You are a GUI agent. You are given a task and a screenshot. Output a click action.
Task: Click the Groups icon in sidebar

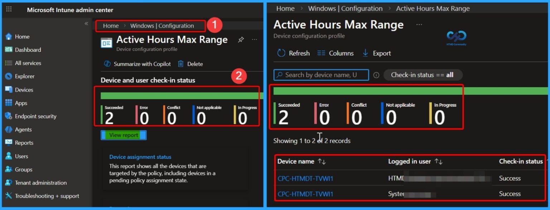9,170
